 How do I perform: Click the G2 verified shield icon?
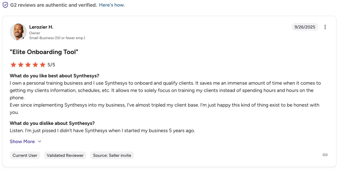pos(5,5)
